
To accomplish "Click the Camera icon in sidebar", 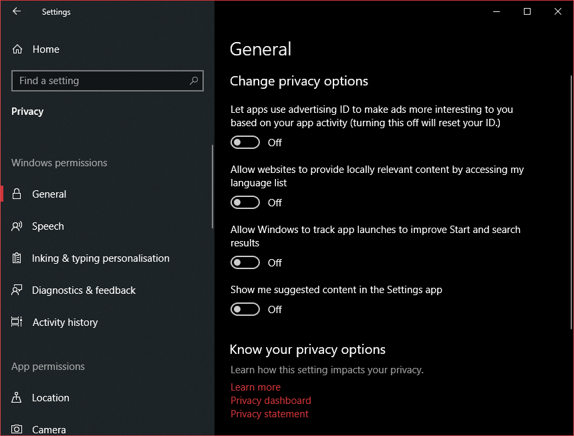I will 17,429.
